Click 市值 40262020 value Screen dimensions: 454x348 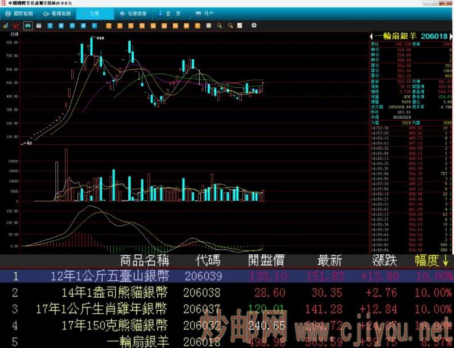tap(401, 118)
